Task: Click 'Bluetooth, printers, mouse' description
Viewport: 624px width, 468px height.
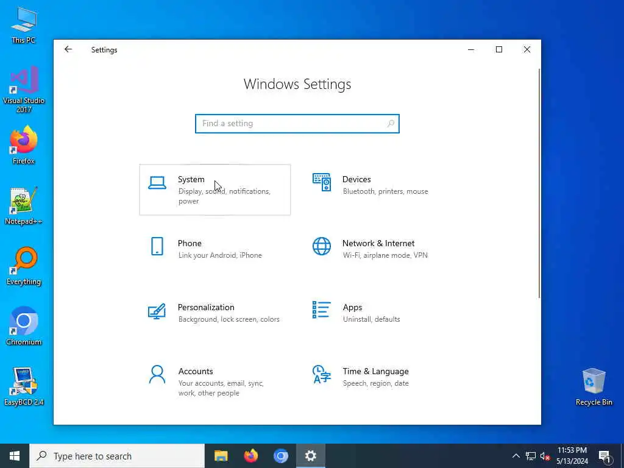Action: point(386,191)
